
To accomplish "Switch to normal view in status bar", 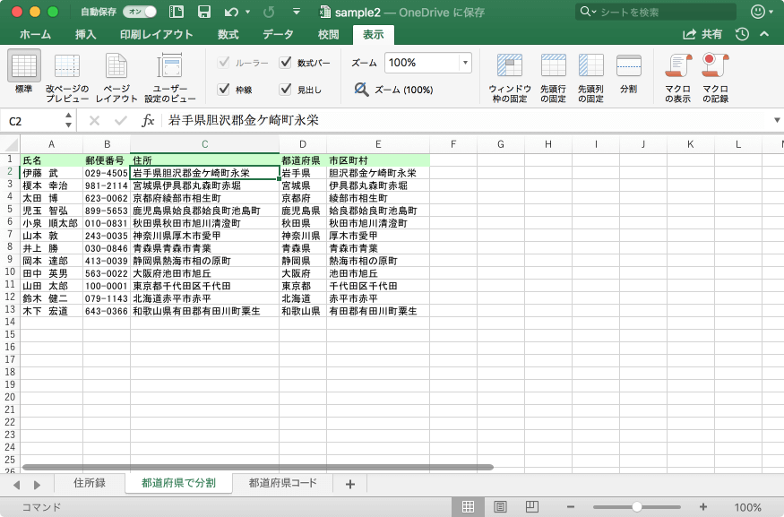I will [x=468, y=506].
